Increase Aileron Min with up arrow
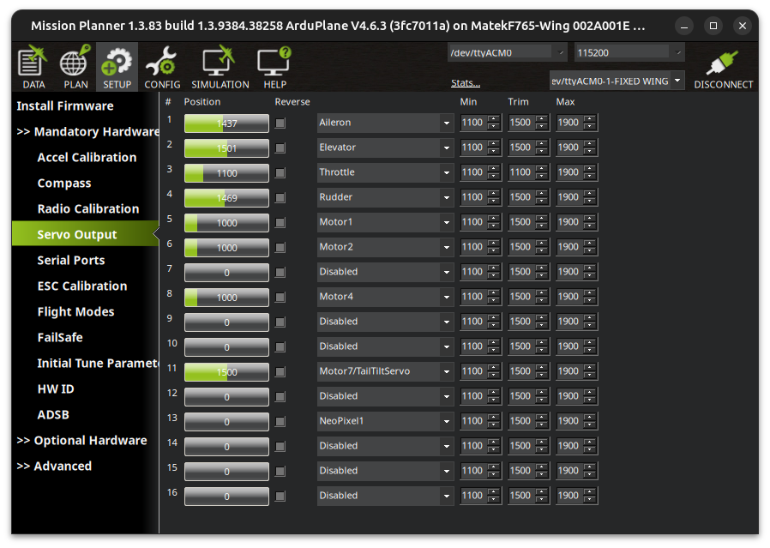The height and width of the screenshot is (548, 770). tap(494, 119)
